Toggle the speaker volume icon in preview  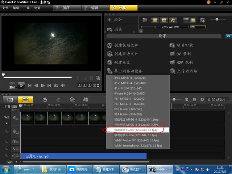click(x=63, y=86)
